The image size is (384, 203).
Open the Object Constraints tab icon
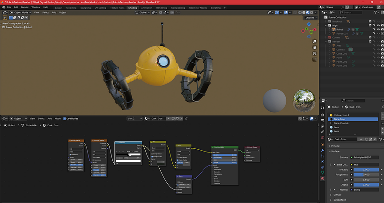coord(323,167)
